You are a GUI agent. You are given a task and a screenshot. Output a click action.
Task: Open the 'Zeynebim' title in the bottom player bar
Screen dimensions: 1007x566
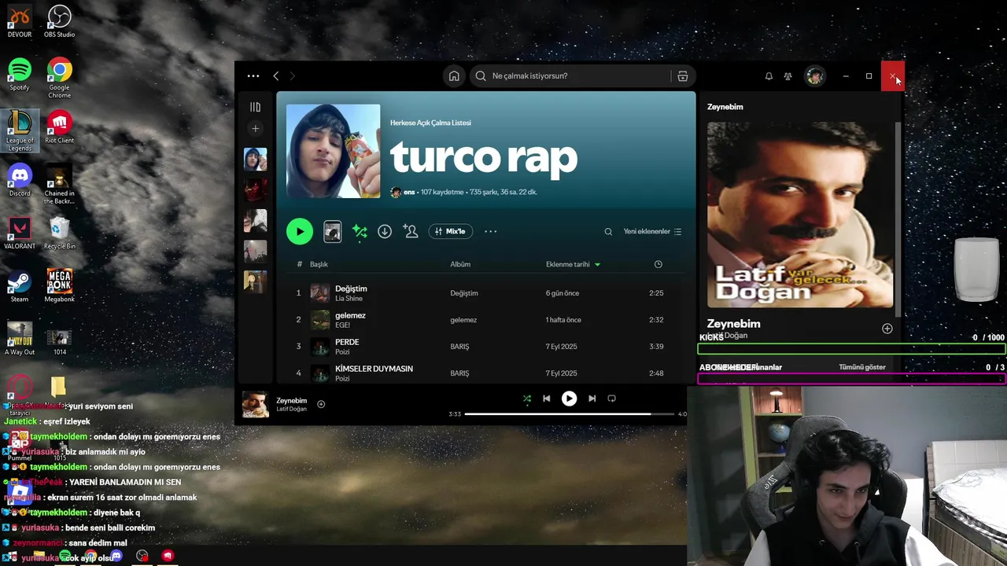click(291, 400)
